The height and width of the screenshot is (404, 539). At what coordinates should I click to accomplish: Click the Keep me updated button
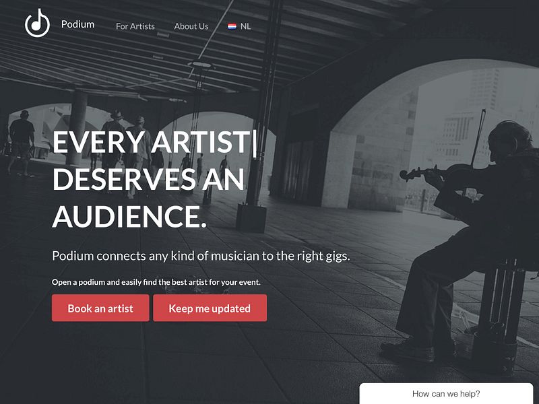pos(210,308)
